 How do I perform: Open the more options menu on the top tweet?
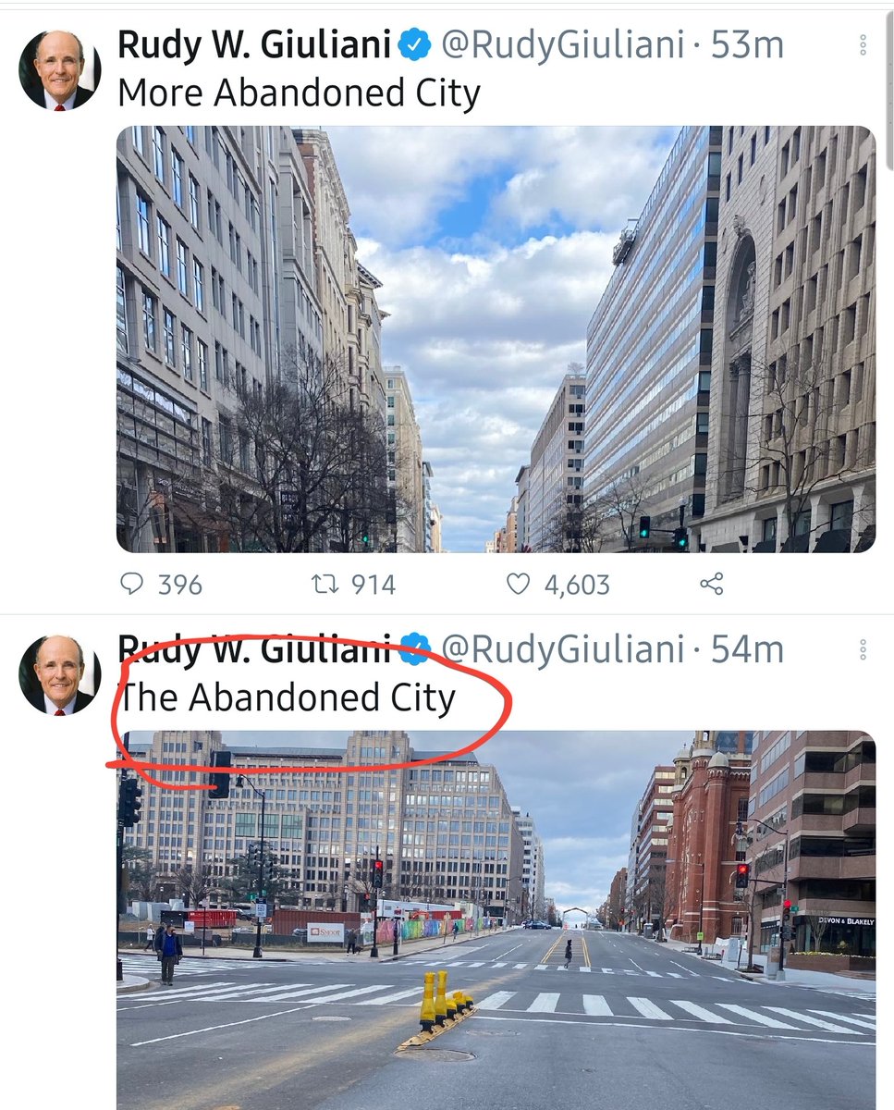click(863, 45)
